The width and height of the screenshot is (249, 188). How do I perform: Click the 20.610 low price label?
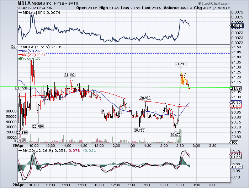click(x=20, y=140)
